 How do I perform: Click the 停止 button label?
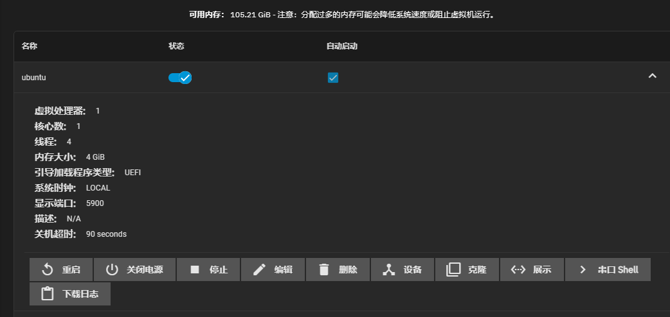click(x=219, y=270)
